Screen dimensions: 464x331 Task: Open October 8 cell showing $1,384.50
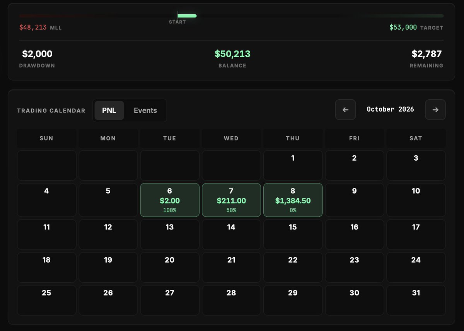(293, 200)
